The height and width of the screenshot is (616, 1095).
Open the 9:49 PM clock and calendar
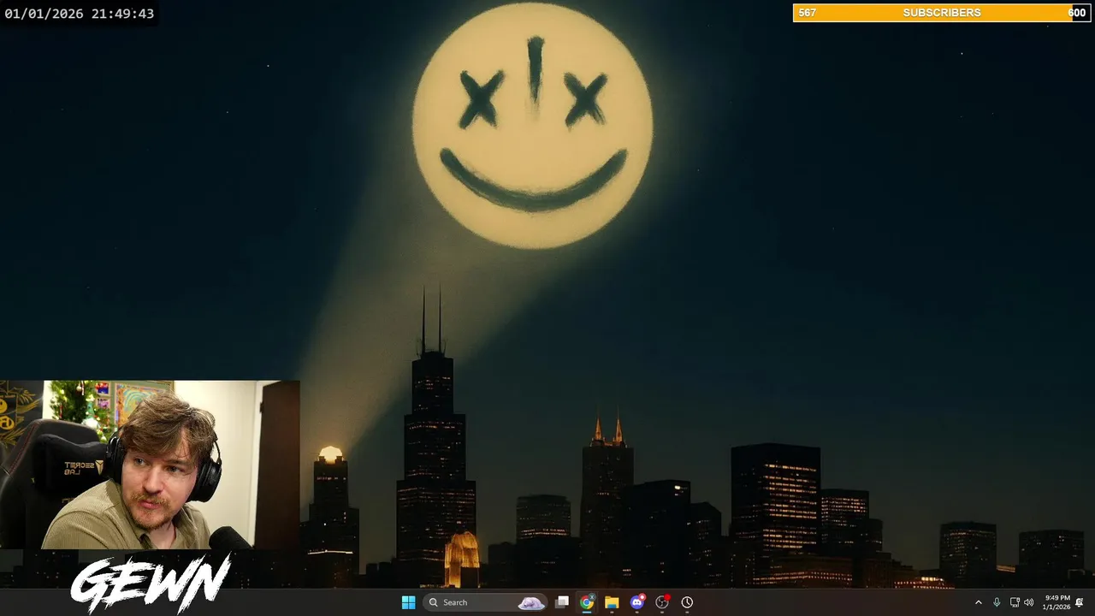click(x=1057, y=602)
